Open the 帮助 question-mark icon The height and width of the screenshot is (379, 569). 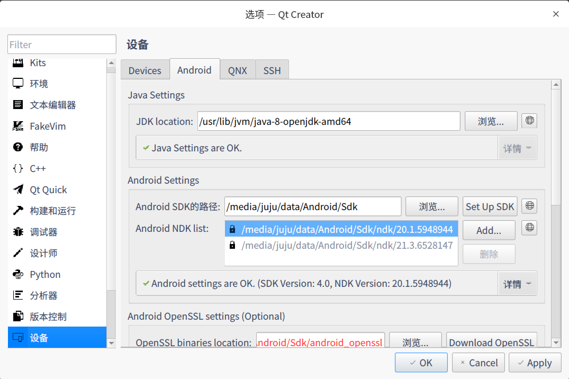[x=18, y=147]
